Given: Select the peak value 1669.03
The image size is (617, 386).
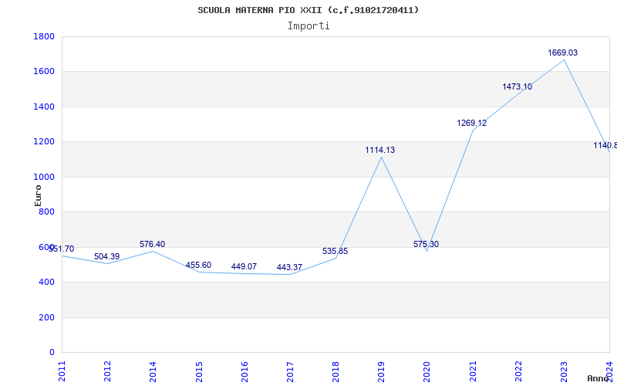Looking at the screenshot, I should 563,52.
